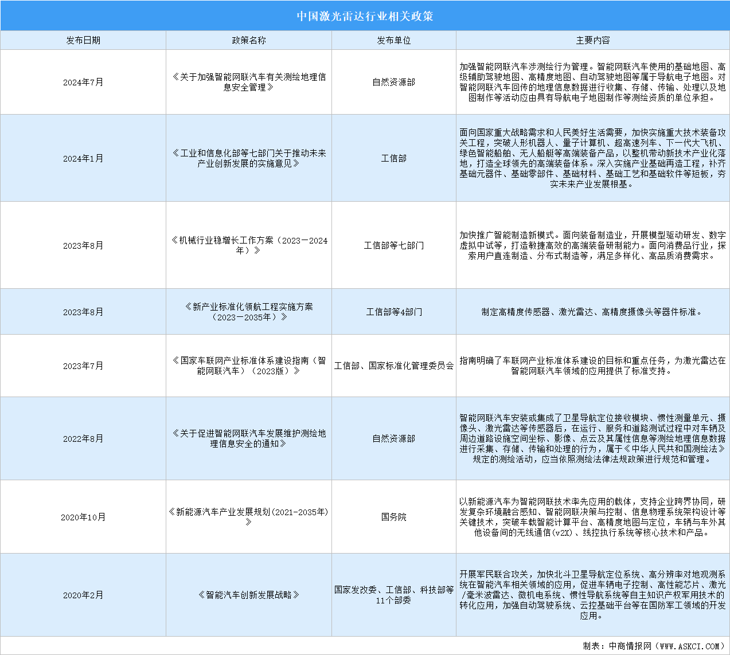Click content starting 以新能源汽车为智能网联技术率先应用
The image size is (730, 655).
[x=593, y=517]
